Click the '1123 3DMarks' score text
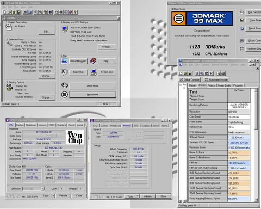This screenshot has height=209, width=261. tap(207, 47)
